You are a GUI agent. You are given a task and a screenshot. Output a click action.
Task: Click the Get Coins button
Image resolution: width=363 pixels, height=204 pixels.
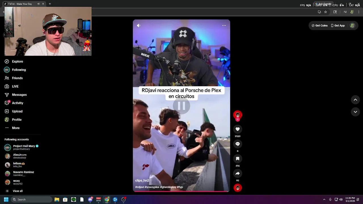pos(320,25)
